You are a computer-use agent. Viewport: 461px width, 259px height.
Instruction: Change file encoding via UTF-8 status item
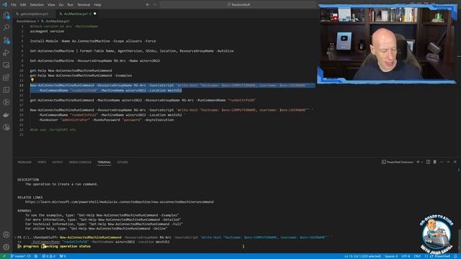coord(406,256)
